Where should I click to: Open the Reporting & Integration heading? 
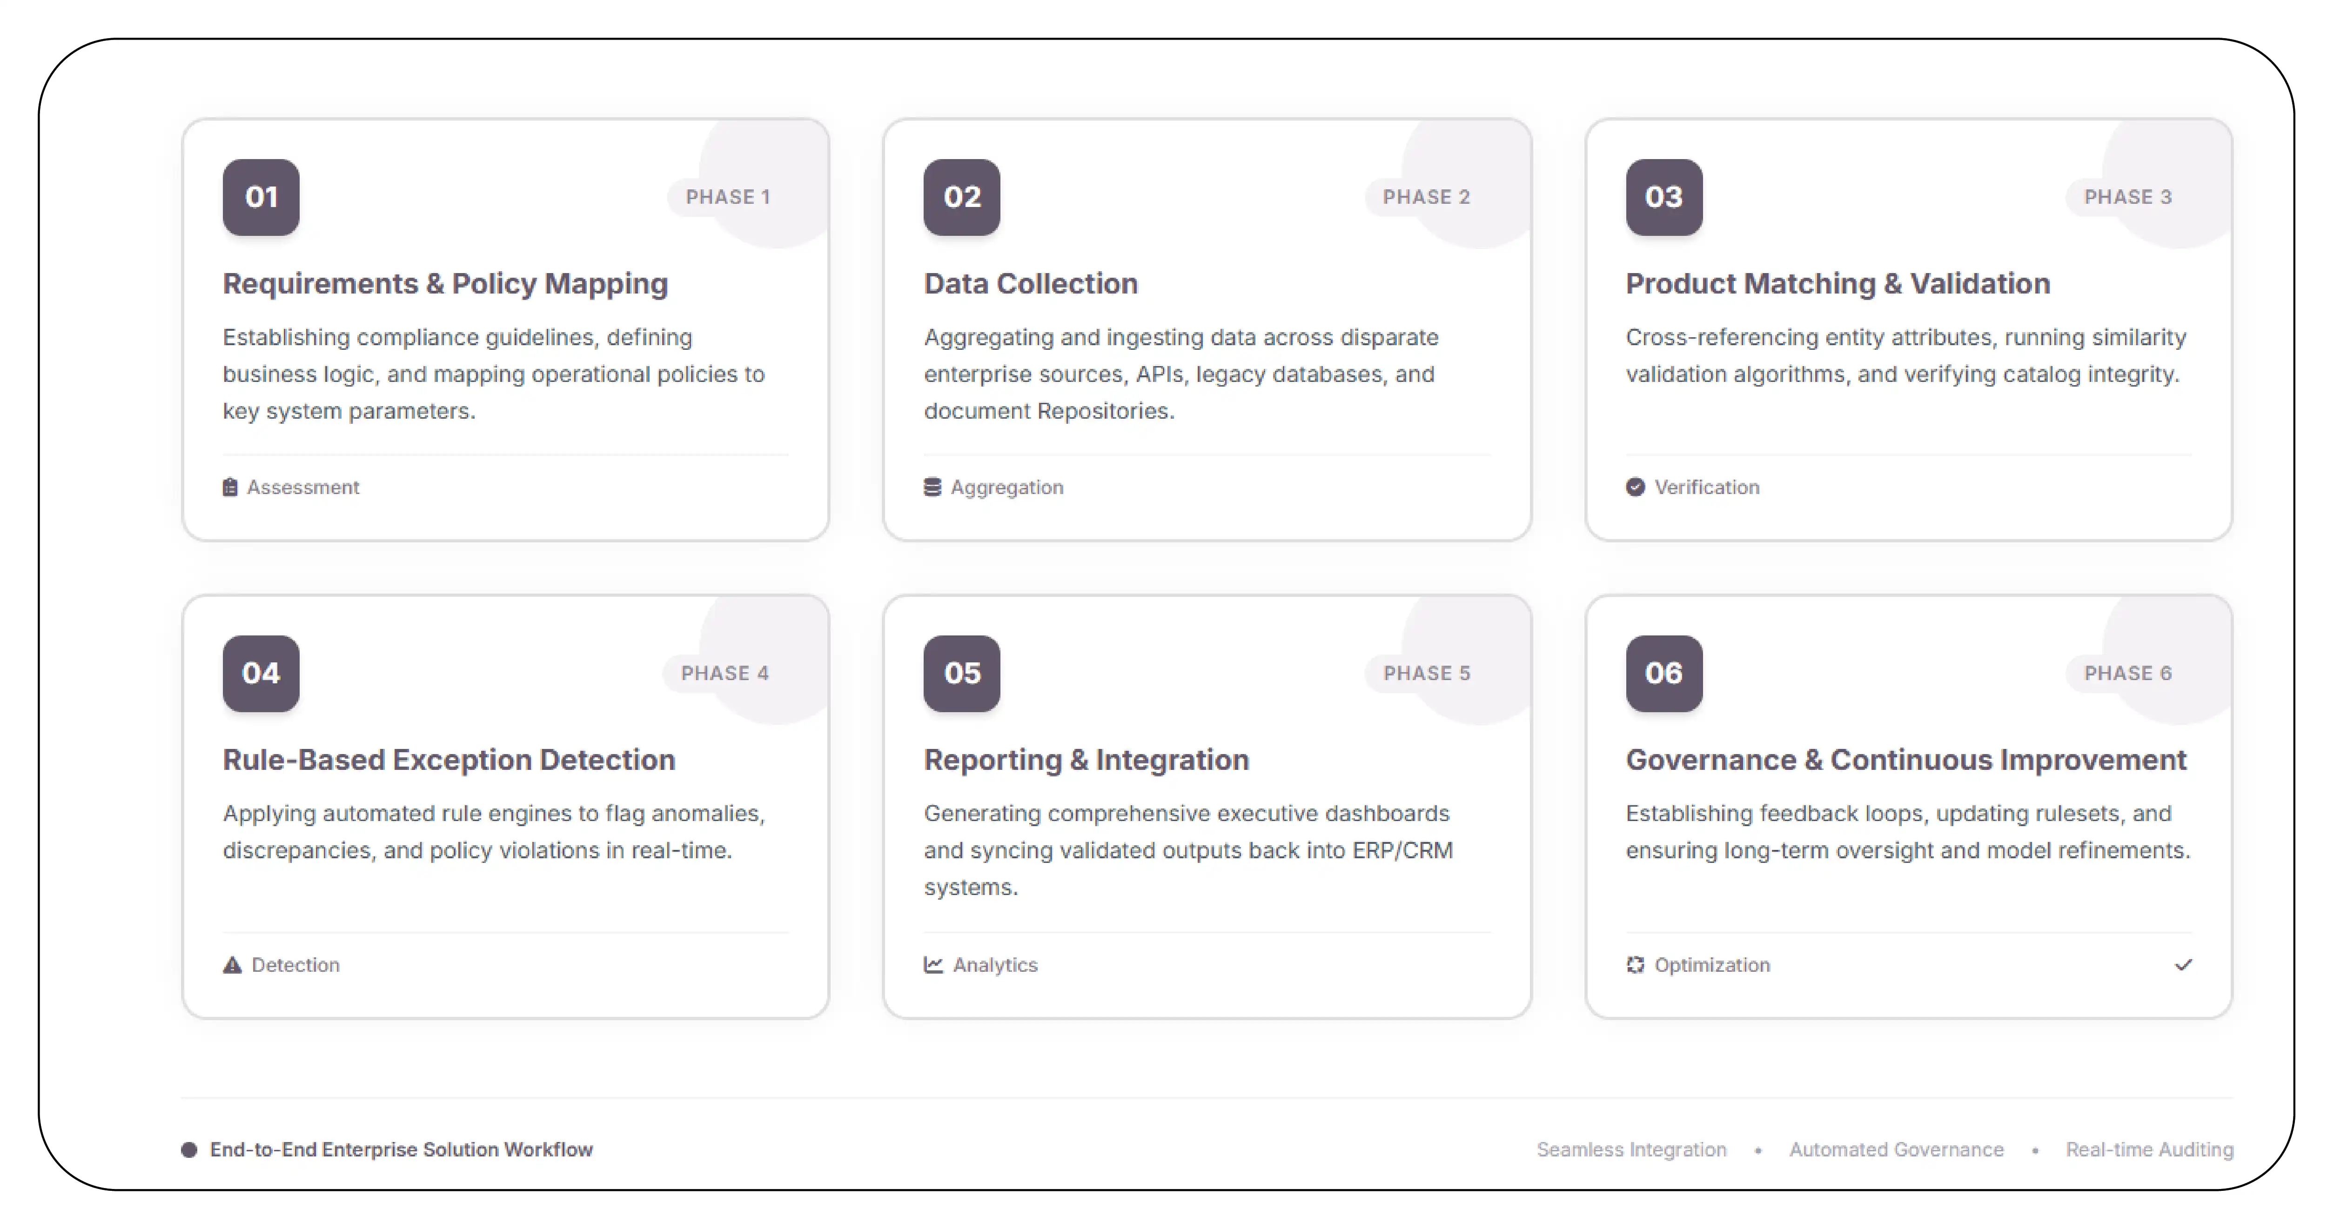coord(1087,761)
